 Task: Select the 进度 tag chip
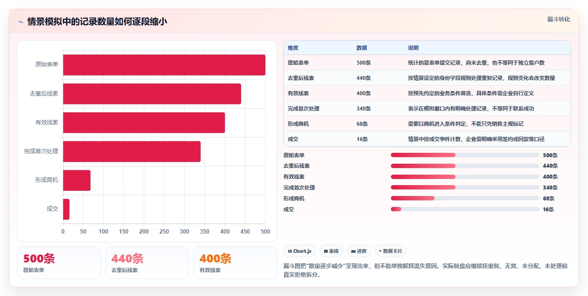[358, 251]
